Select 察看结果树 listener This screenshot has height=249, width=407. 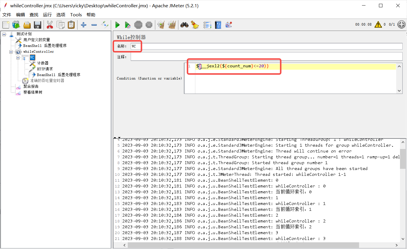33,92
